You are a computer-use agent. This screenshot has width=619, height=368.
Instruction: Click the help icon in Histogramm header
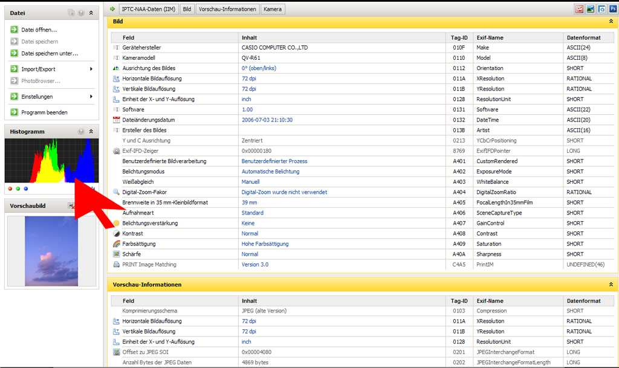(81, 132)
